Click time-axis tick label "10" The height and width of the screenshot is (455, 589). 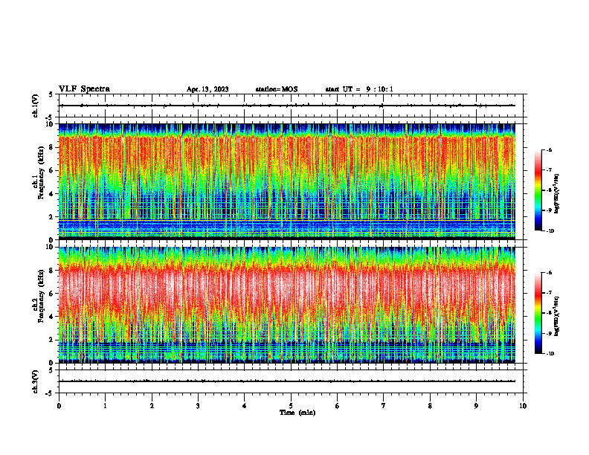(x=523, y=406)
